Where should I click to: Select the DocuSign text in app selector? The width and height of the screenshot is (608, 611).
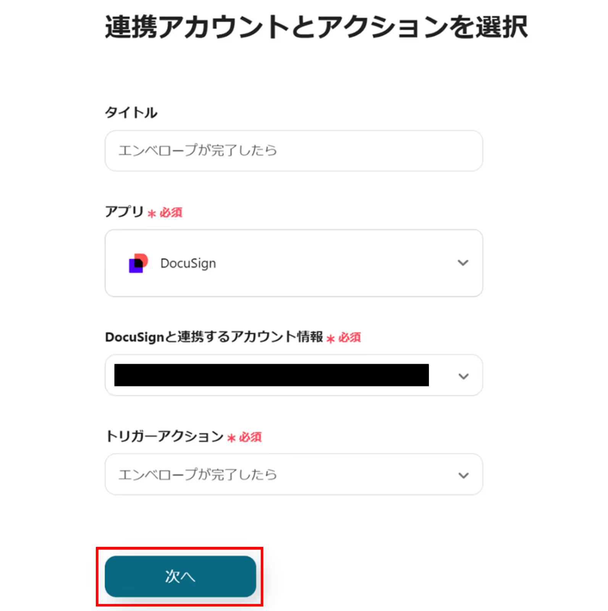(188, 263)
